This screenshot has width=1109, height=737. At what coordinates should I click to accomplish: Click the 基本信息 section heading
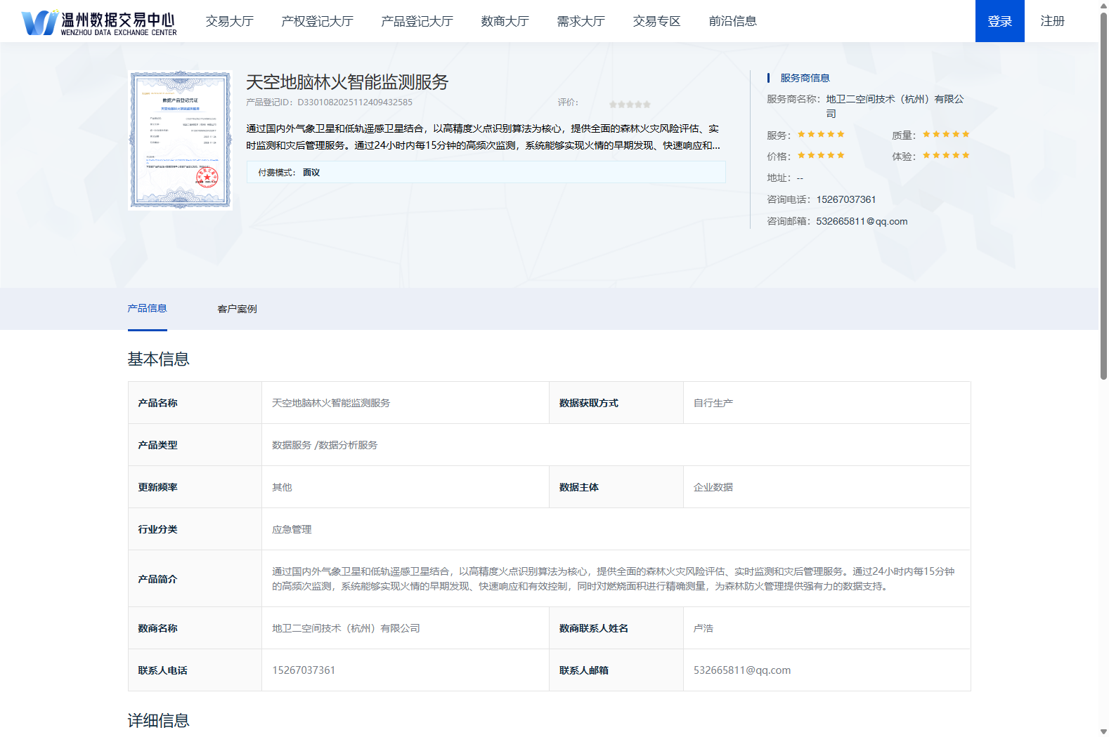pos(158,359)
